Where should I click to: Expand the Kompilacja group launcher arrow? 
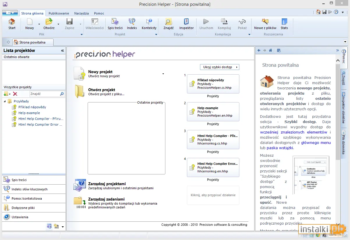(x=249, y=35)
